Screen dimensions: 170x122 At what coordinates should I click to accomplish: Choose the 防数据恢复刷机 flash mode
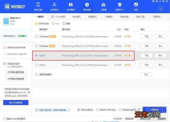pos(120,110)
